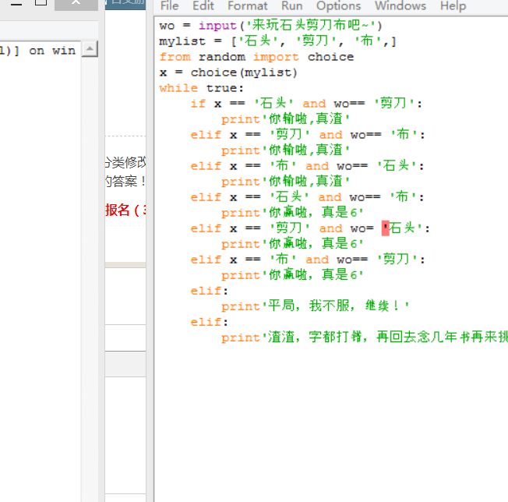Open the Run menu
Screen dimensions: 508x502
(291, 6)
